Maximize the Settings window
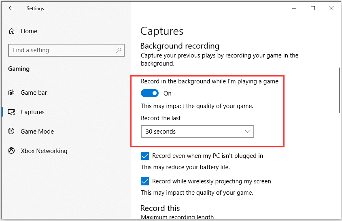342x221 pixels. point(313,8)
